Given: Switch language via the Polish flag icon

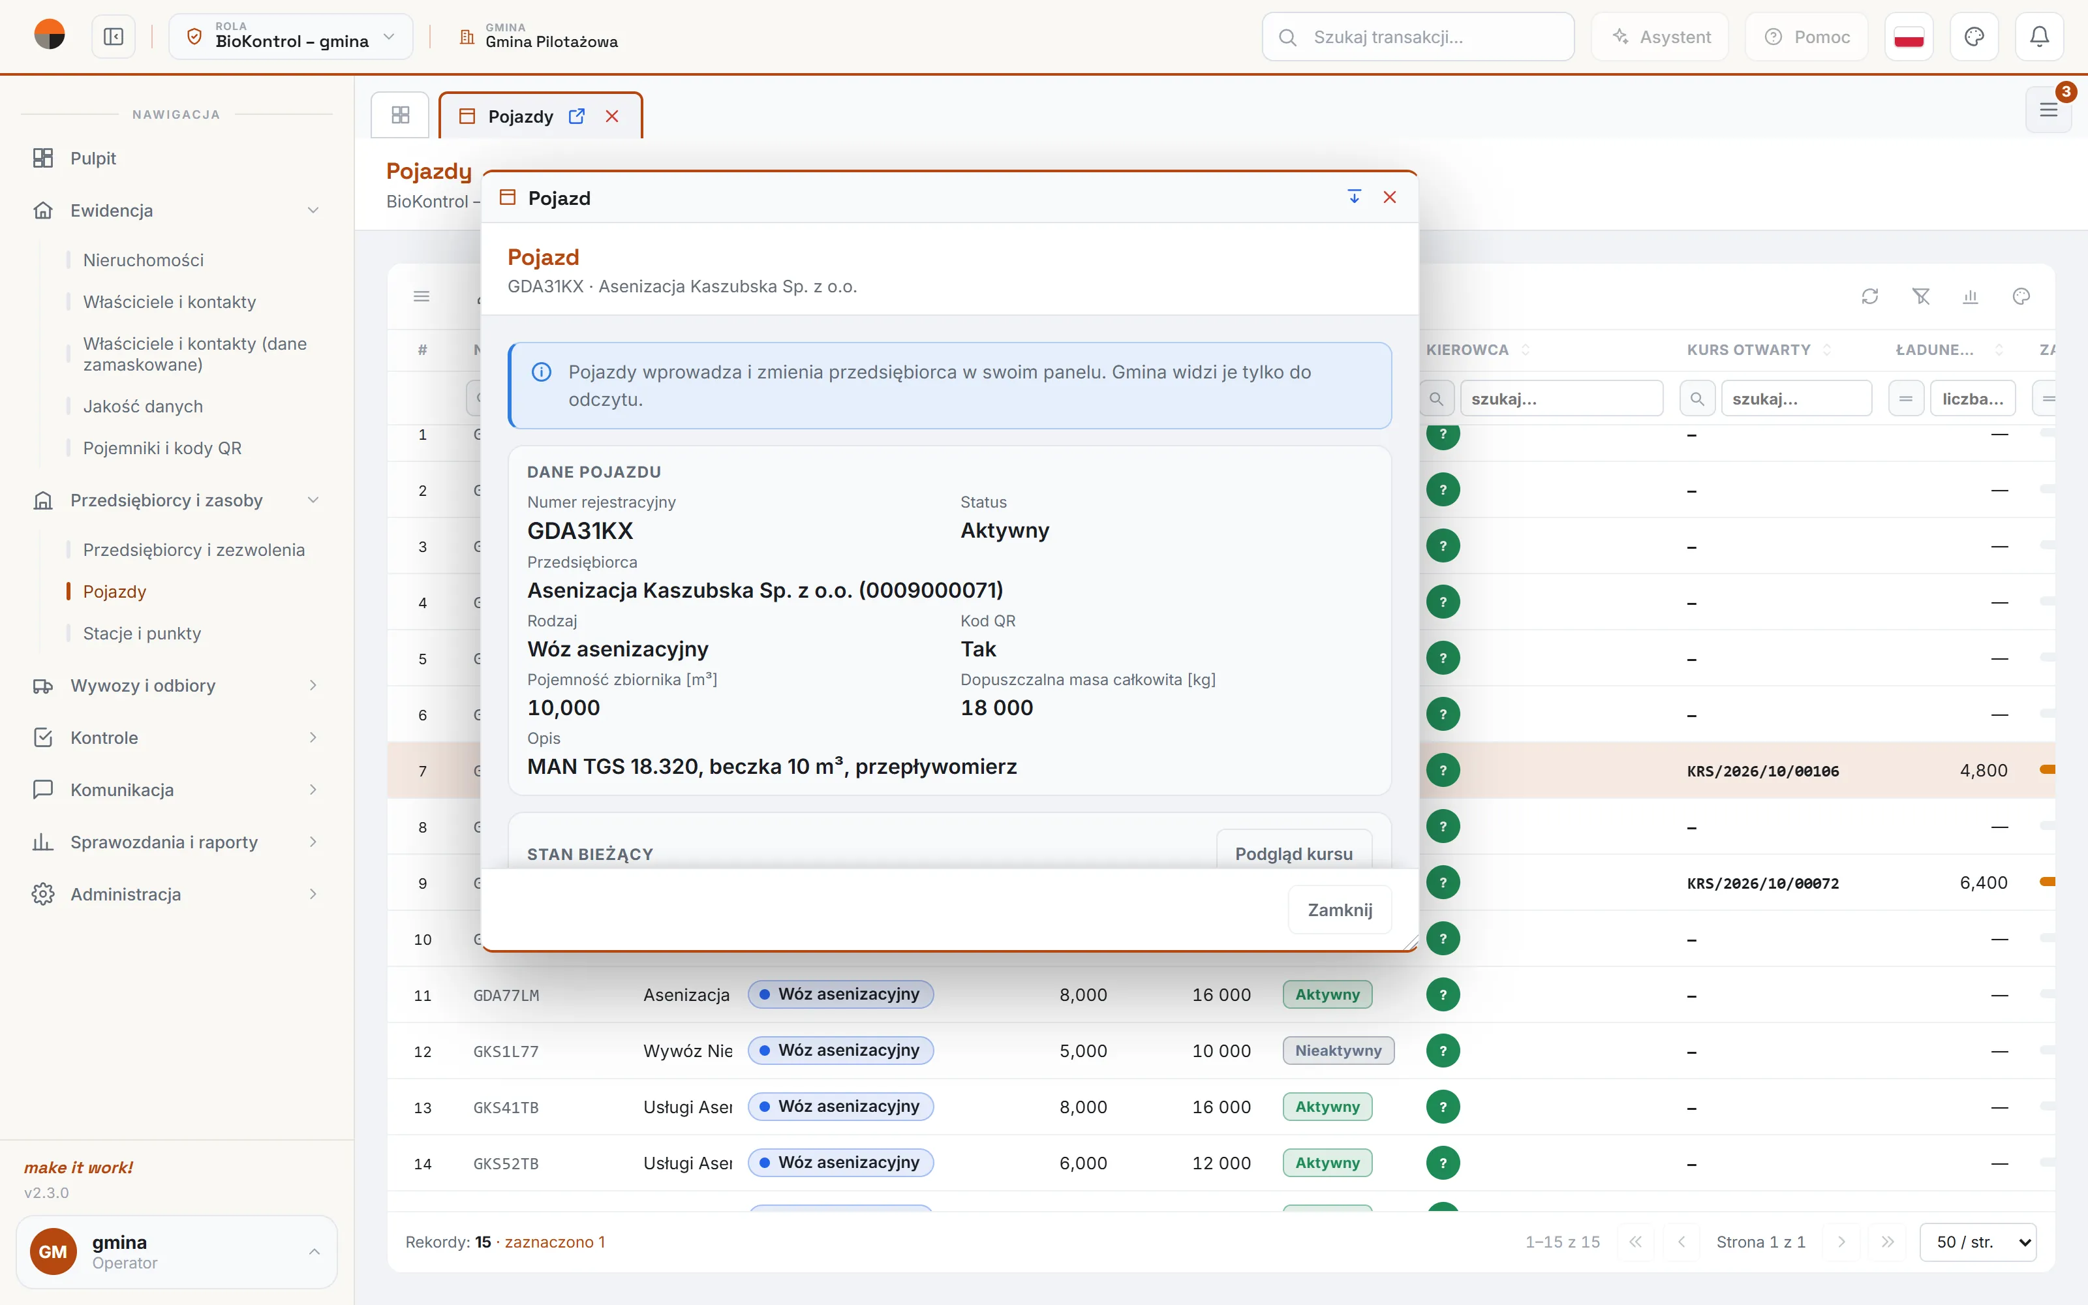Looking at the screenshot, I should tap(1909, 37).
